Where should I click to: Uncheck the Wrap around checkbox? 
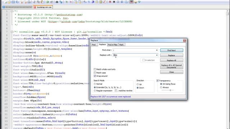[95, 76]
